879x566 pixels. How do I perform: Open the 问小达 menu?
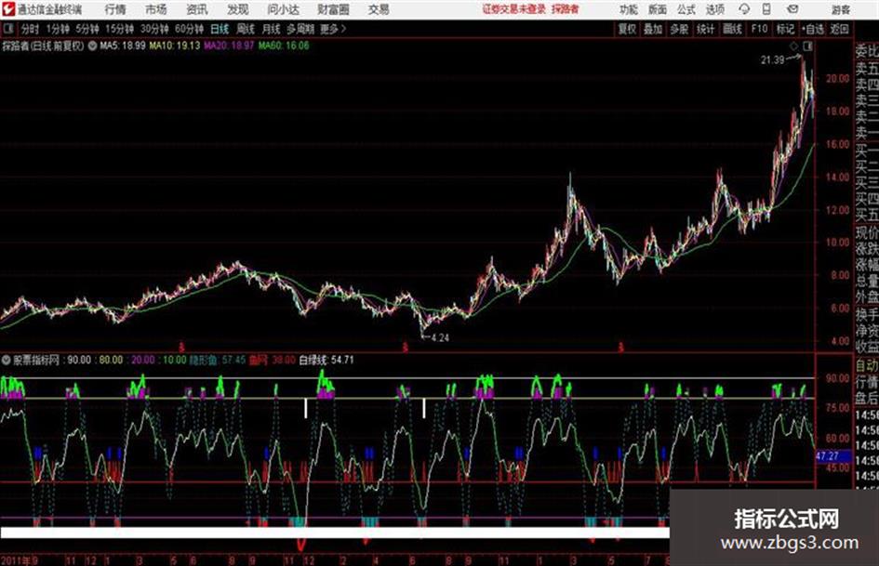pos(283,9)
